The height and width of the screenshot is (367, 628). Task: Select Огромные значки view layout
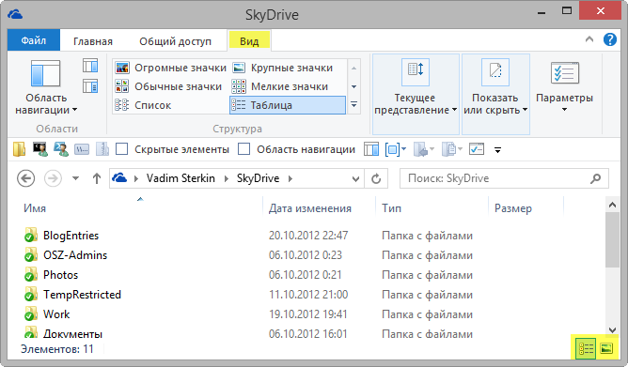pyautogui.click(x=171, y=68)
